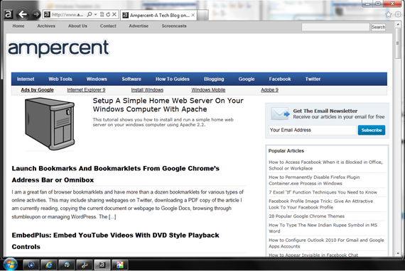This screenshot has height=271, width=405.
Task: Click the site search text box
Action: pyautogui.click(x=335, y=27)
